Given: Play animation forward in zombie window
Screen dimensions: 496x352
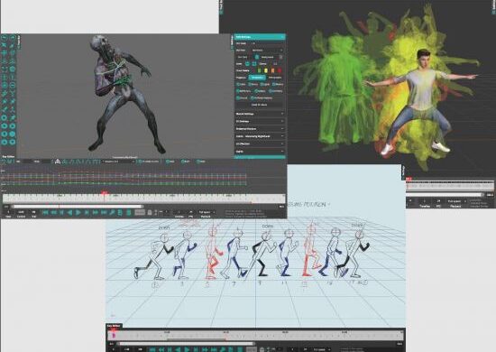Looking at the screenshot, I should (x=78, y=212).
